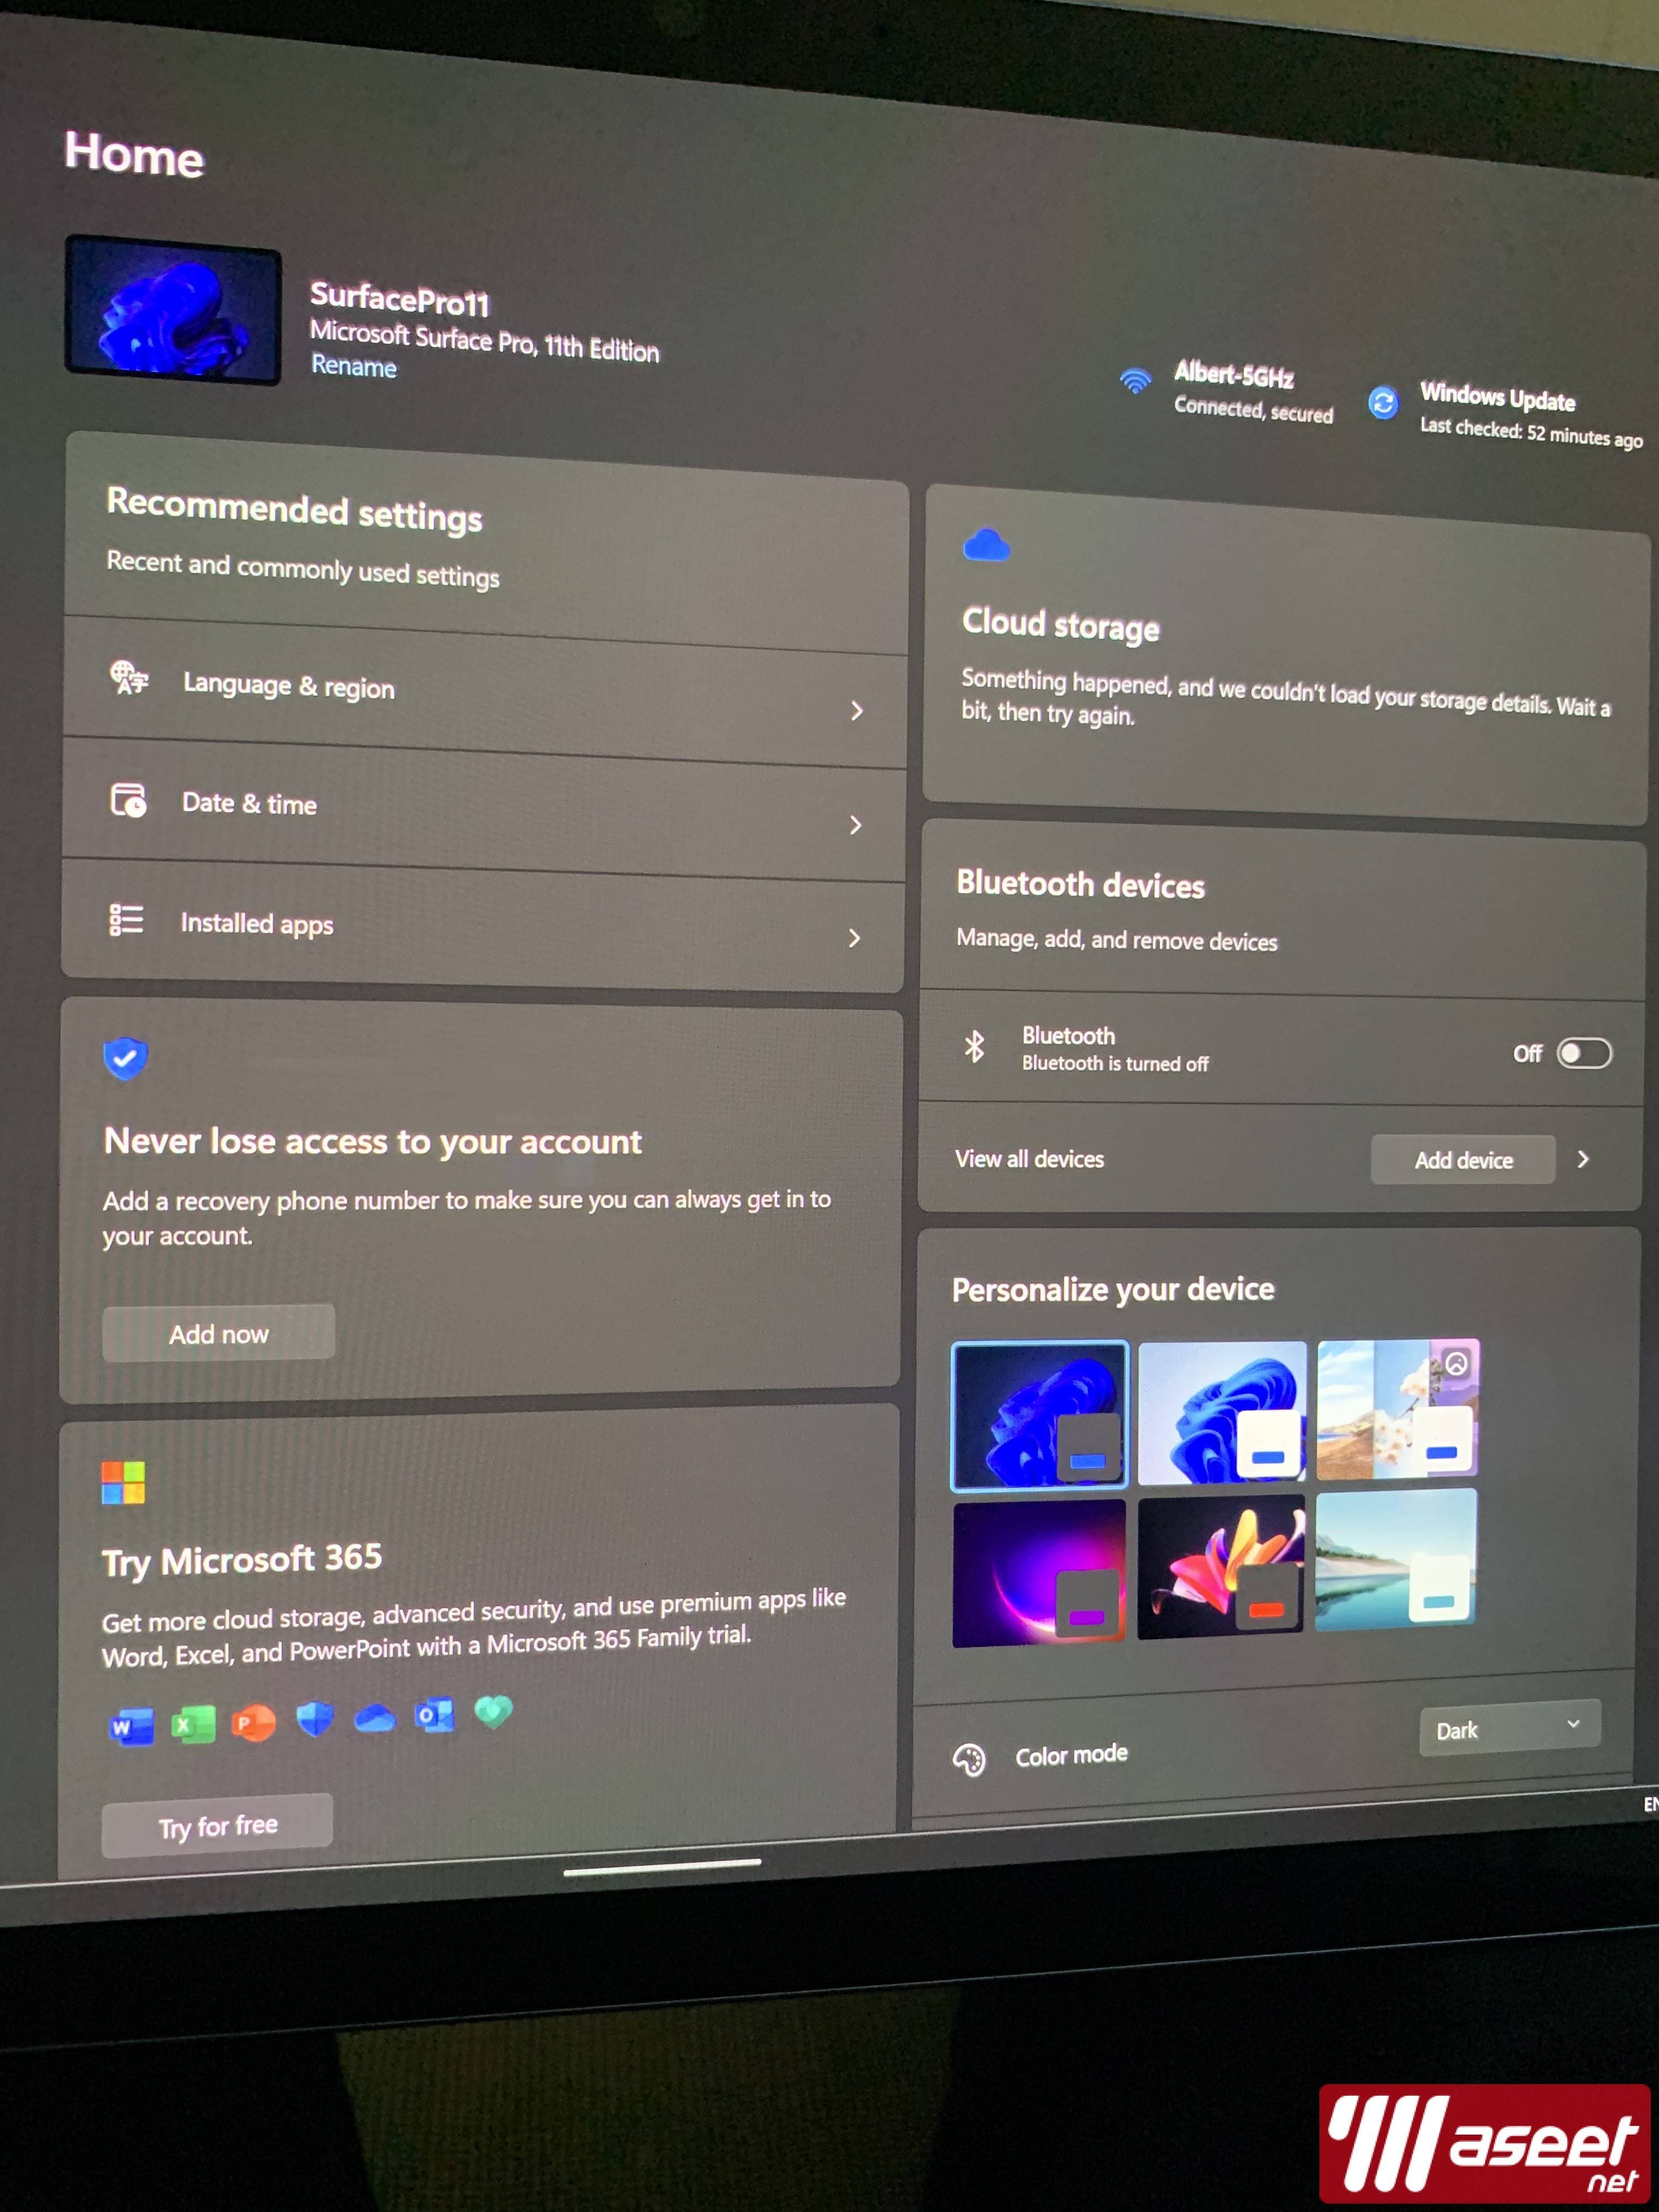
Task: Open the Color mode Dark dropdown
Action: click(x=1509, y=1727)
